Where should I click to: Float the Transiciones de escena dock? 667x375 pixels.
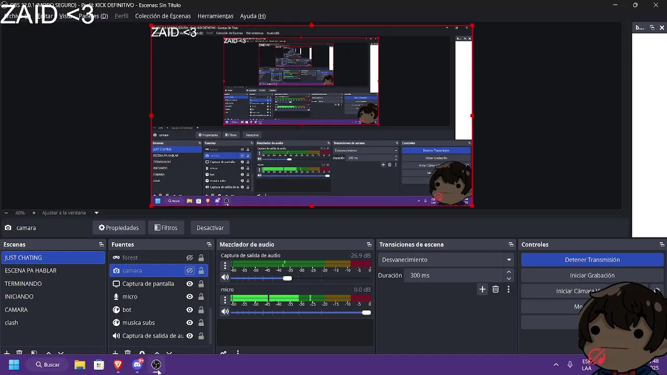point(511,244)
